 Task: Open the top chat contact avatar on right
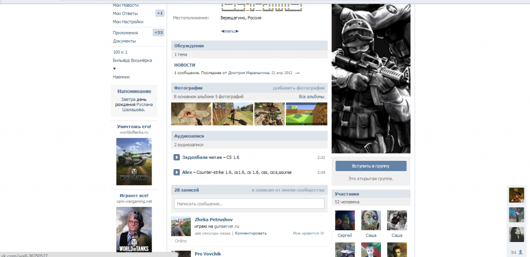(x=516, y=194)
